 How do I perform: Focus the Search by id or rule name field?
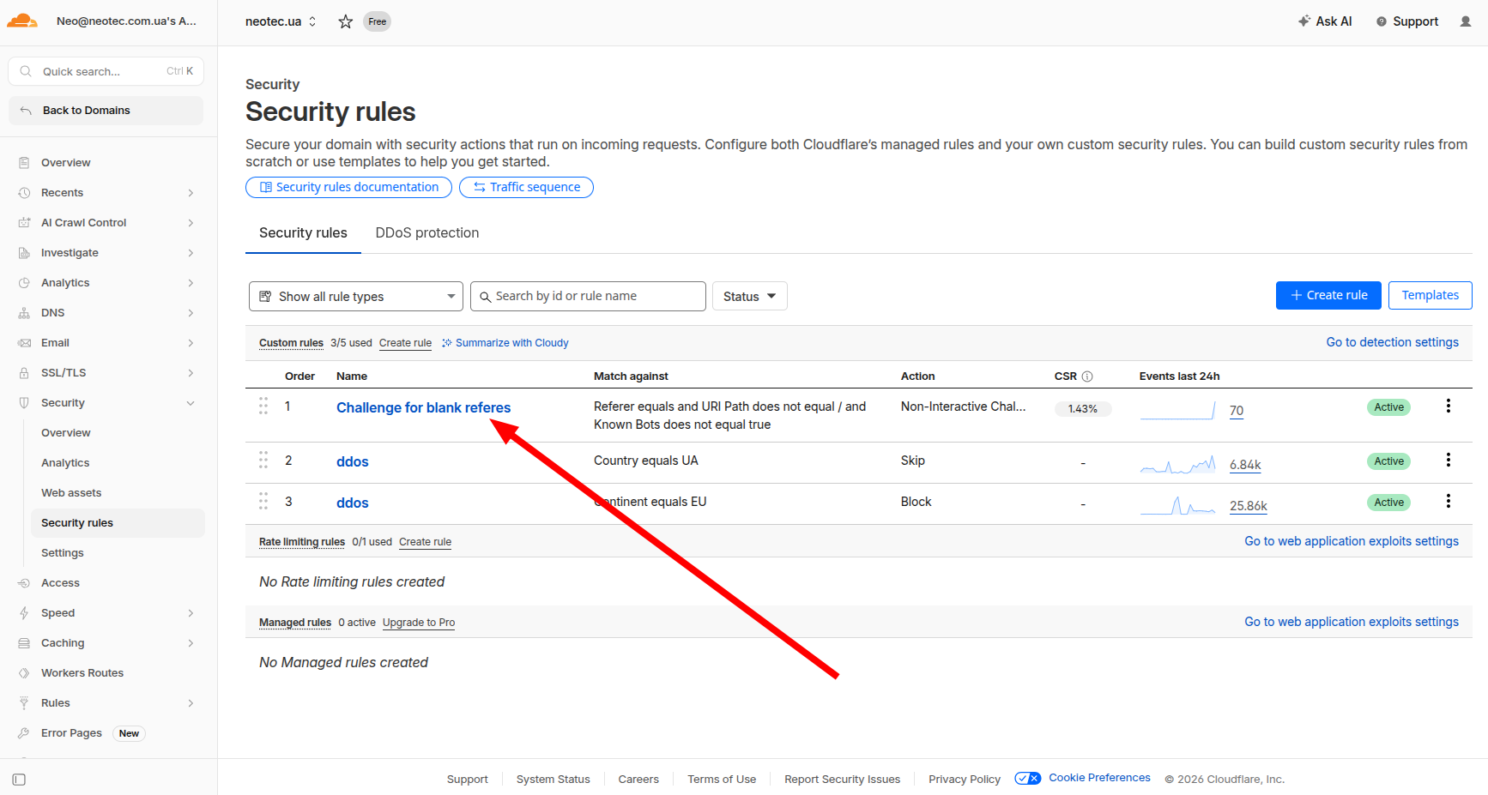click(588, 297)
